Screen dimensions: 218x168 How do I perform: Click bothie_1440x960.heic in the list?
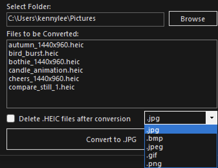[x=44, y=62]
